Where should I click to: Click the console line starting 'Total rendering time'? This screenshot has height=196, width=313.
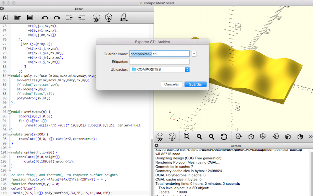pos(197,184)
